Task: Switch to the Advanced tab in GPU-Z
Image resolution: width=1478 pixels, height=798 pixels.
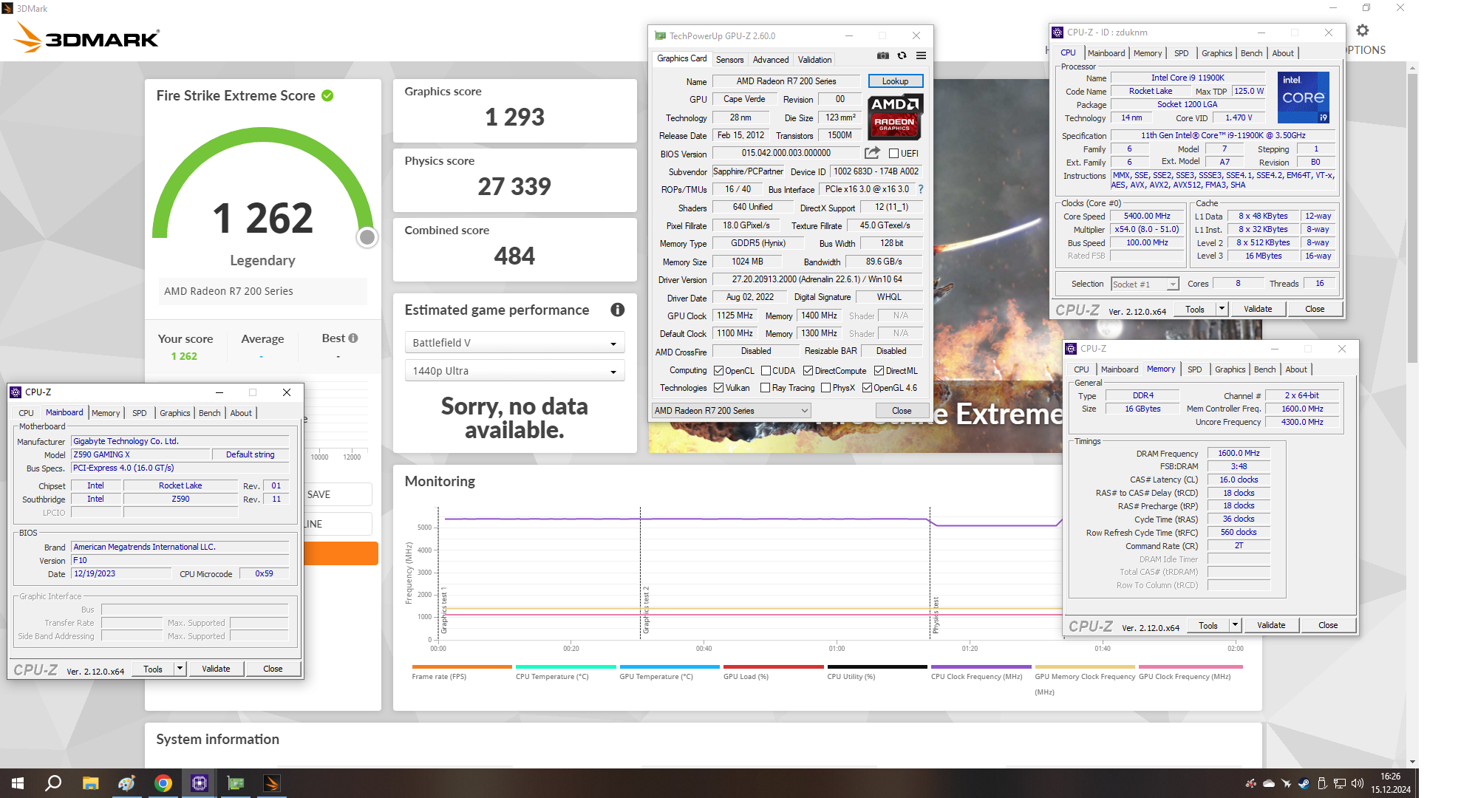Action: tap(770, 60)
